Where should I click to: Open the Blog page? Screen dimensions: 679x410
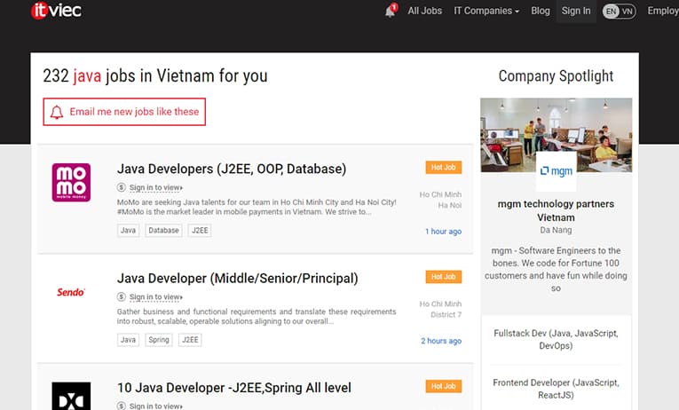point(541,11)
